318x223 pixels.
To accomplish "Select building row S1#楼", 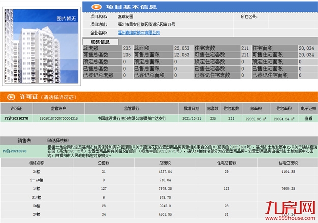I will point(37,197).
